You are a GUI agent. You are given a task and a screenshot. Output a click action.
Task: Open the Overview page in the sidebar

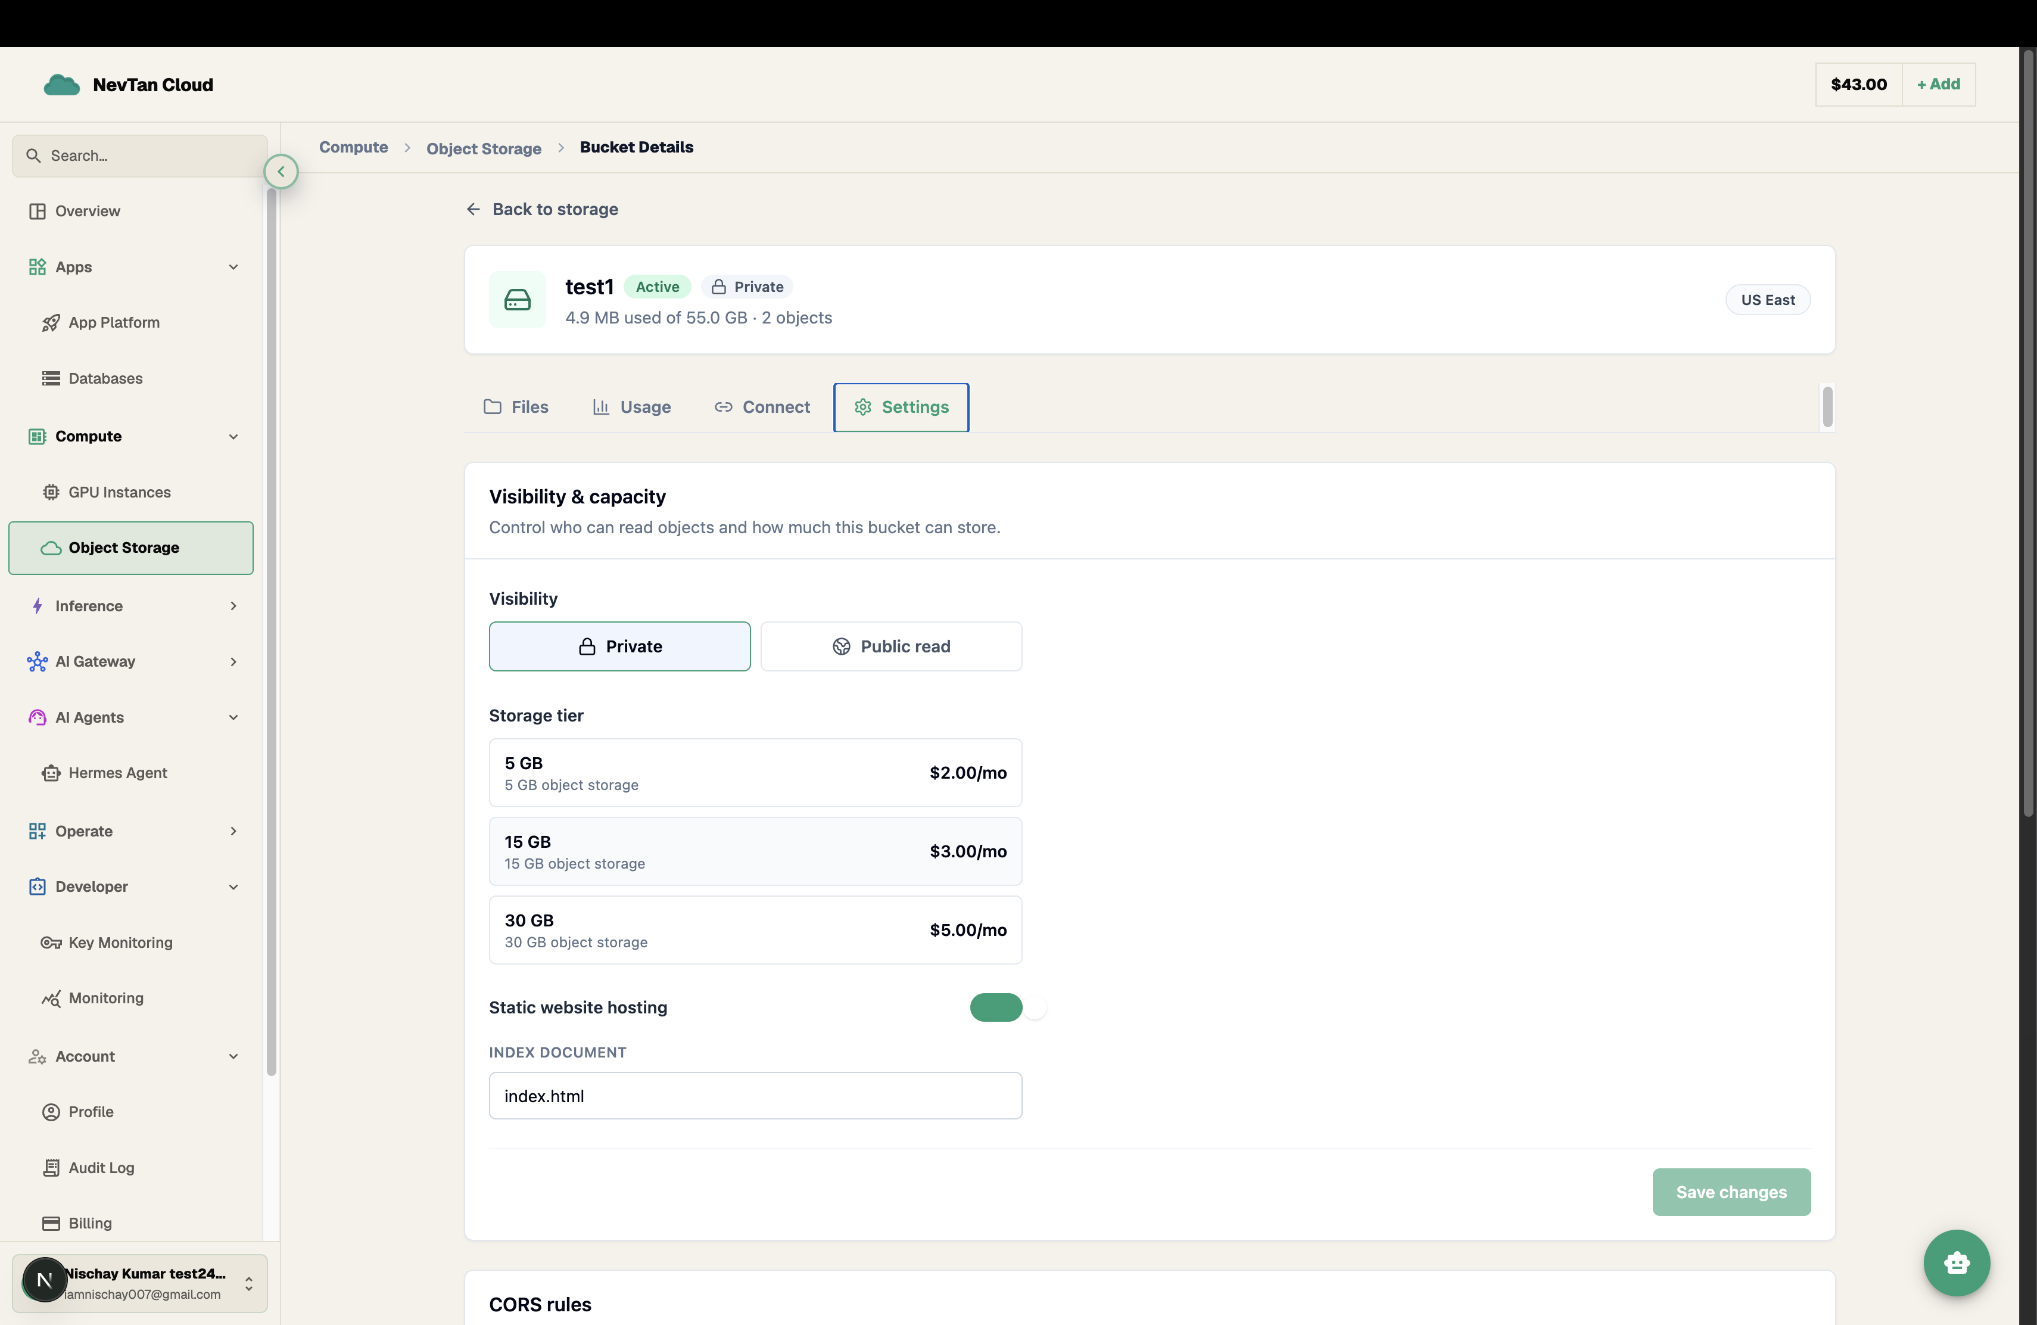(x=130, y=210)
